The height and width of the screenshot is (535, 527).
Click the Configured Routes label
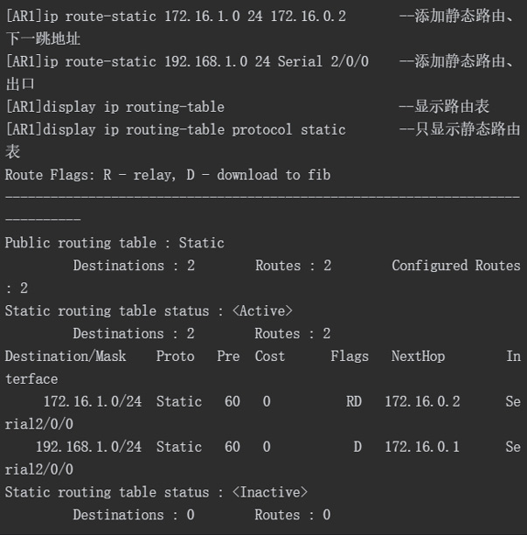(456, 266)
